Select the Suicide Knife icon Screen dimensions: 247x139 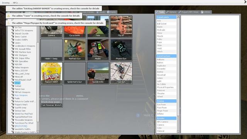[x=98, y=73]
